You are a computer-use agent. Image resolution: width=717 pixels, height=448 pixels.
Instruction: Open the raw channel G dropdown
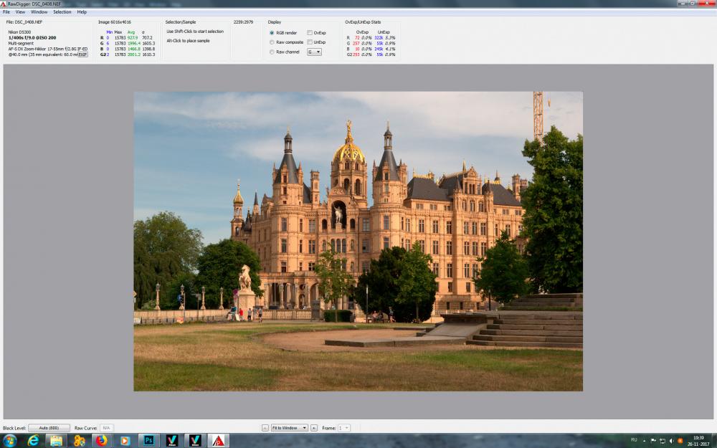pos(314,52)
